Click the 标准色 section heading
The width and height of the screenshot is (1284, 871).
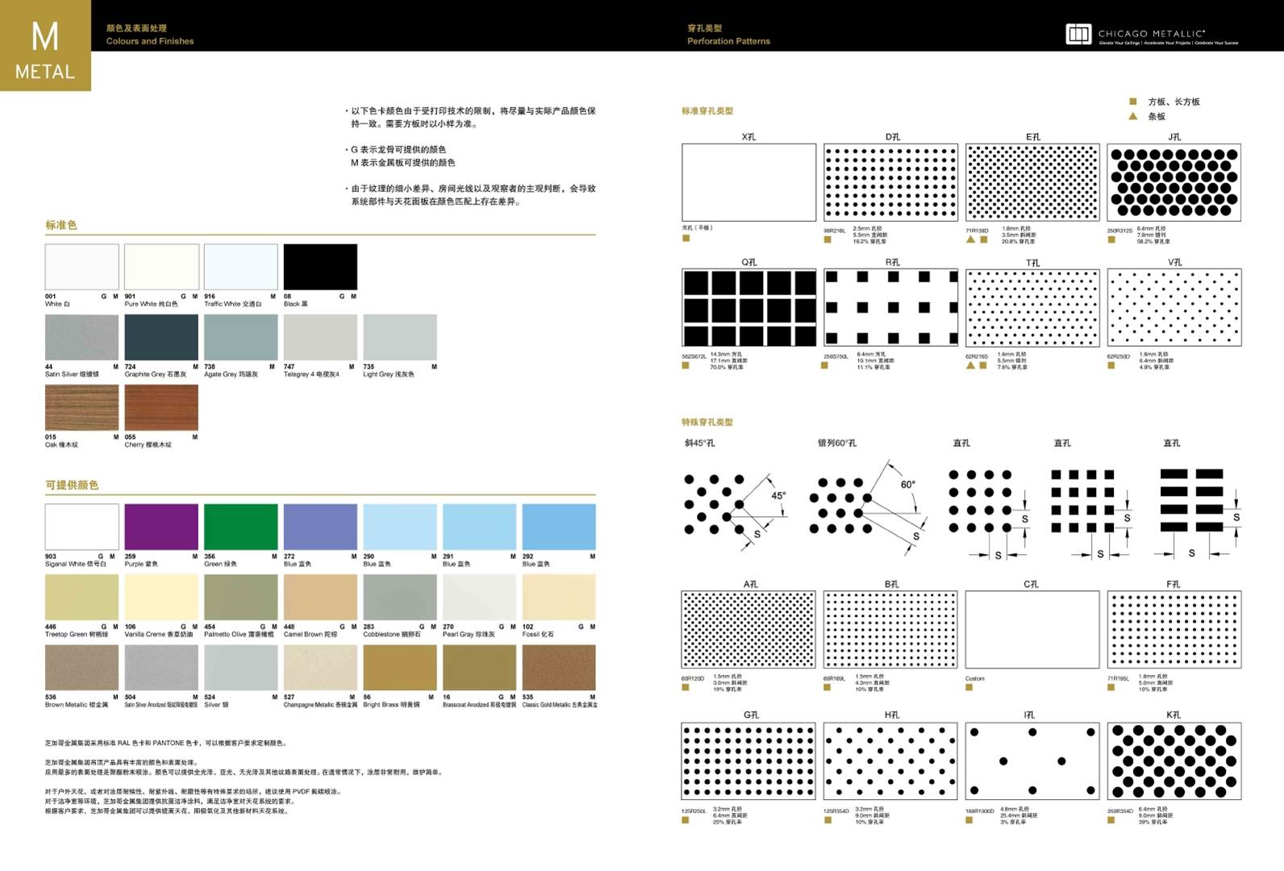click(x=61, y=225)
